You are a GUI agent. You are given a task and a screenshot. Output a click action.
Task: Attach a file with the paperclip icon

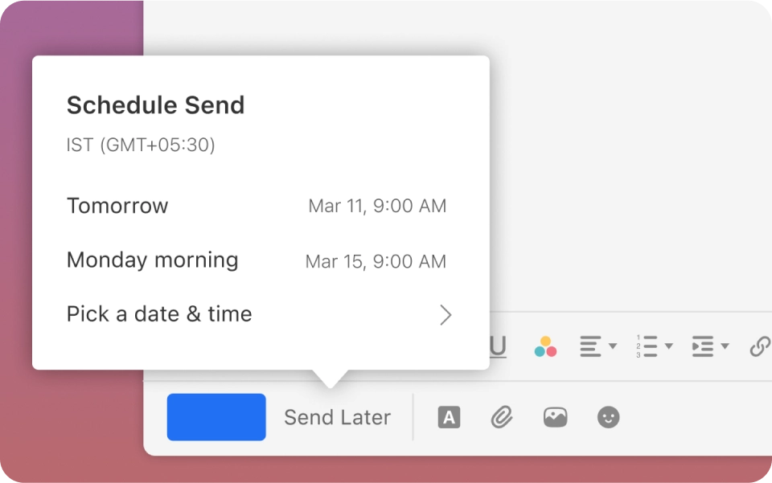(502, 417)
